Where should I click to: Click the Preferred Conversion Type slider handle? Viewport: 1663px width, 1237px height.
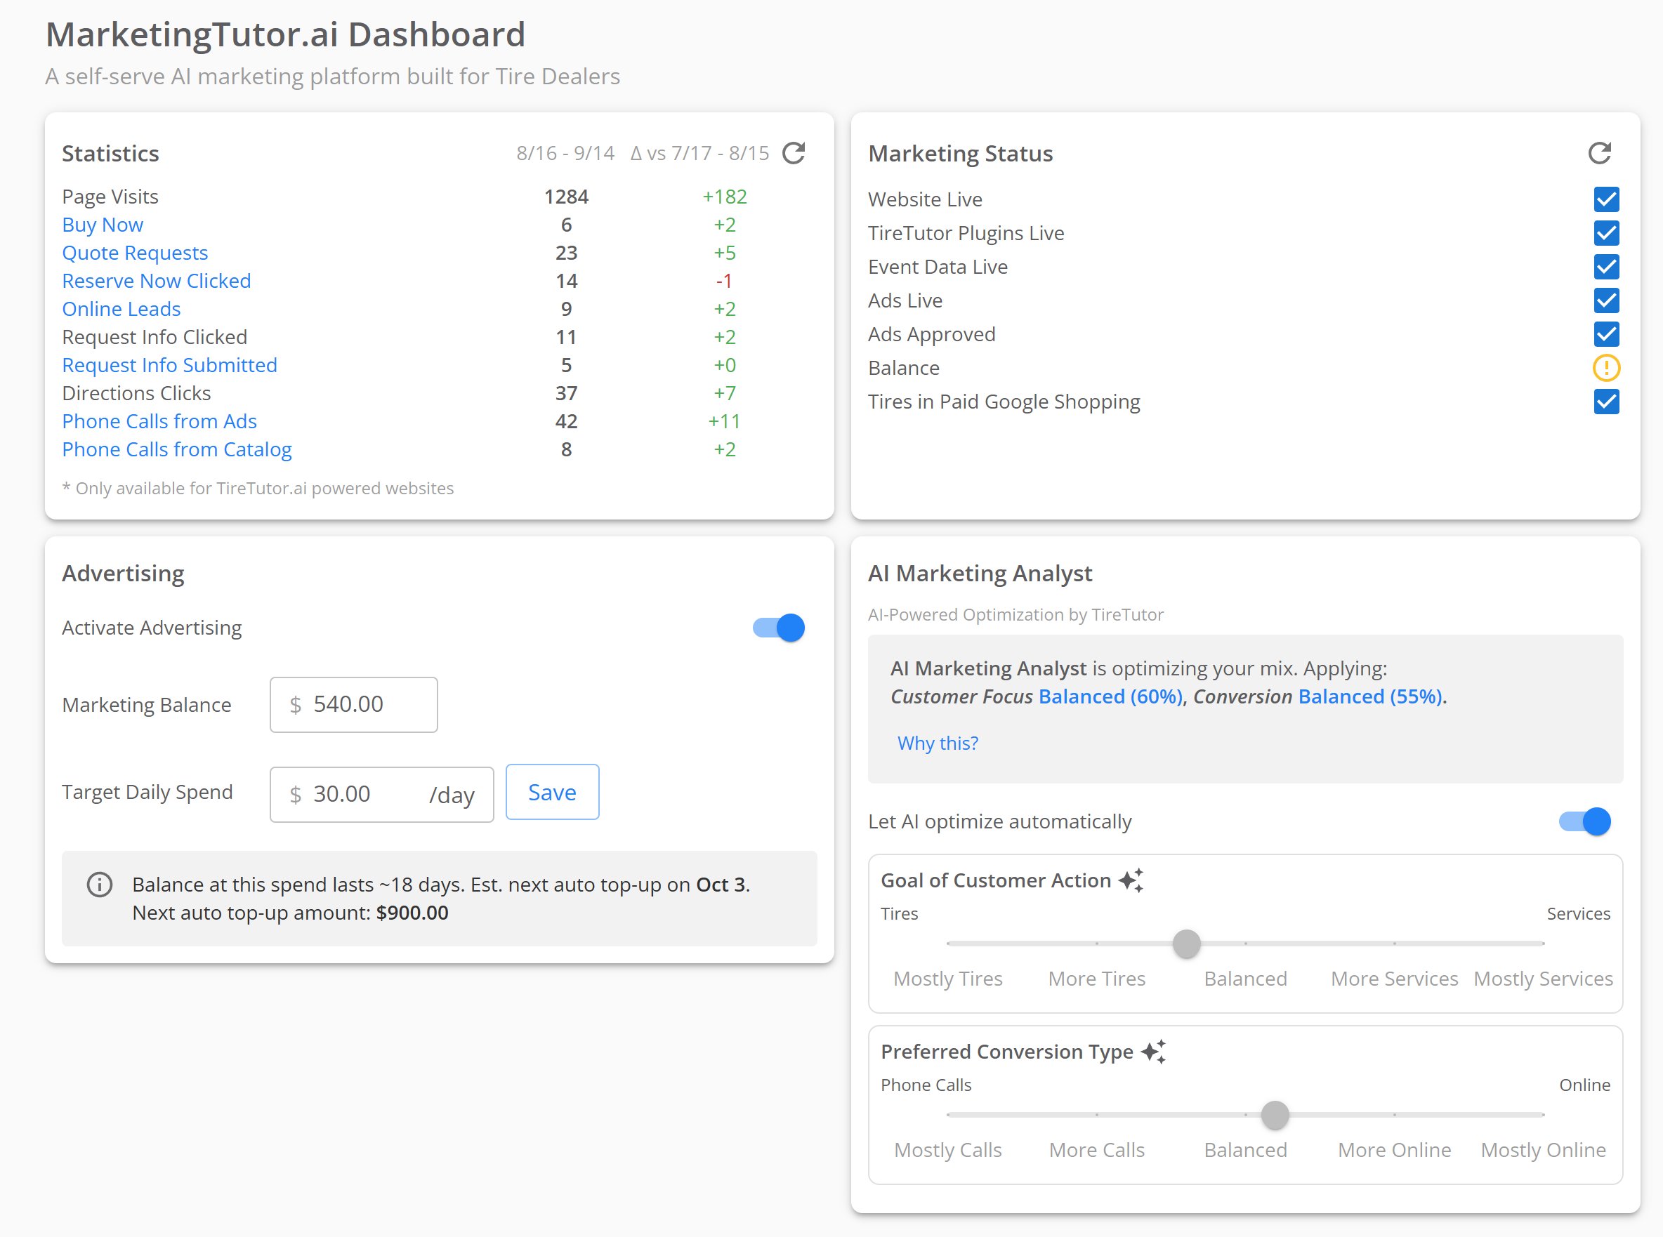(x=1275, y=1115)
